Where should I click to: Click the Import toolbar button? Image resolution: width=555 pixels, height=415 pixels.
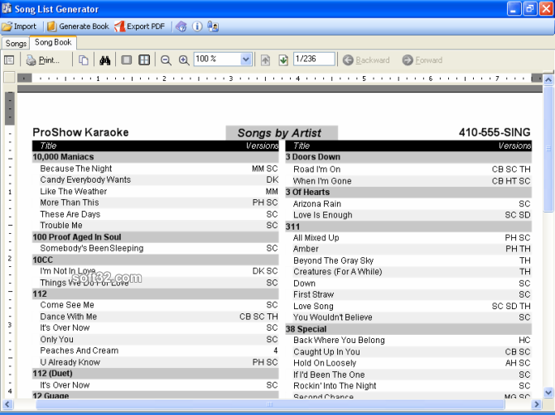tap(20, 26)
